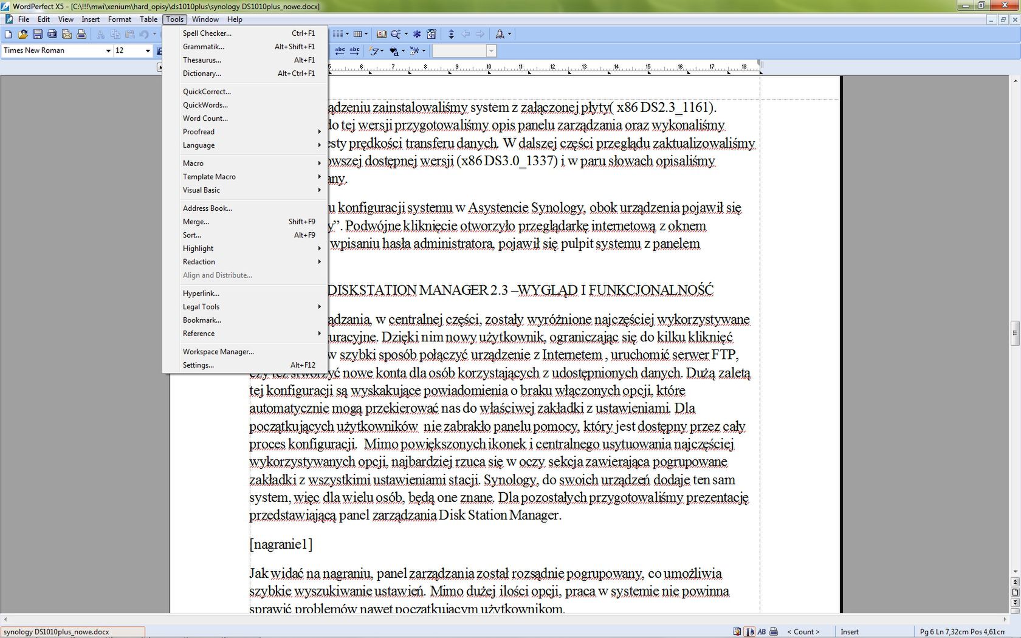This screenshot has width=1021, height=638.
Task: Click the New blank document icon
Action: [x=9, y=34]
